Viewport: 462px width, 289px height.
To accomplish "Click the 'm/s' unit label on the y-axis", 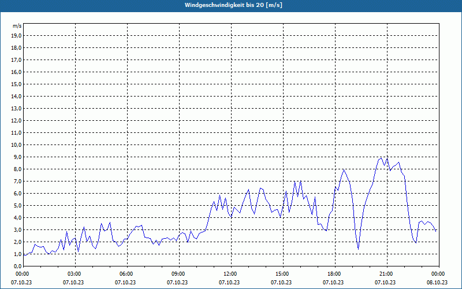I will click(x=17, y=26).
